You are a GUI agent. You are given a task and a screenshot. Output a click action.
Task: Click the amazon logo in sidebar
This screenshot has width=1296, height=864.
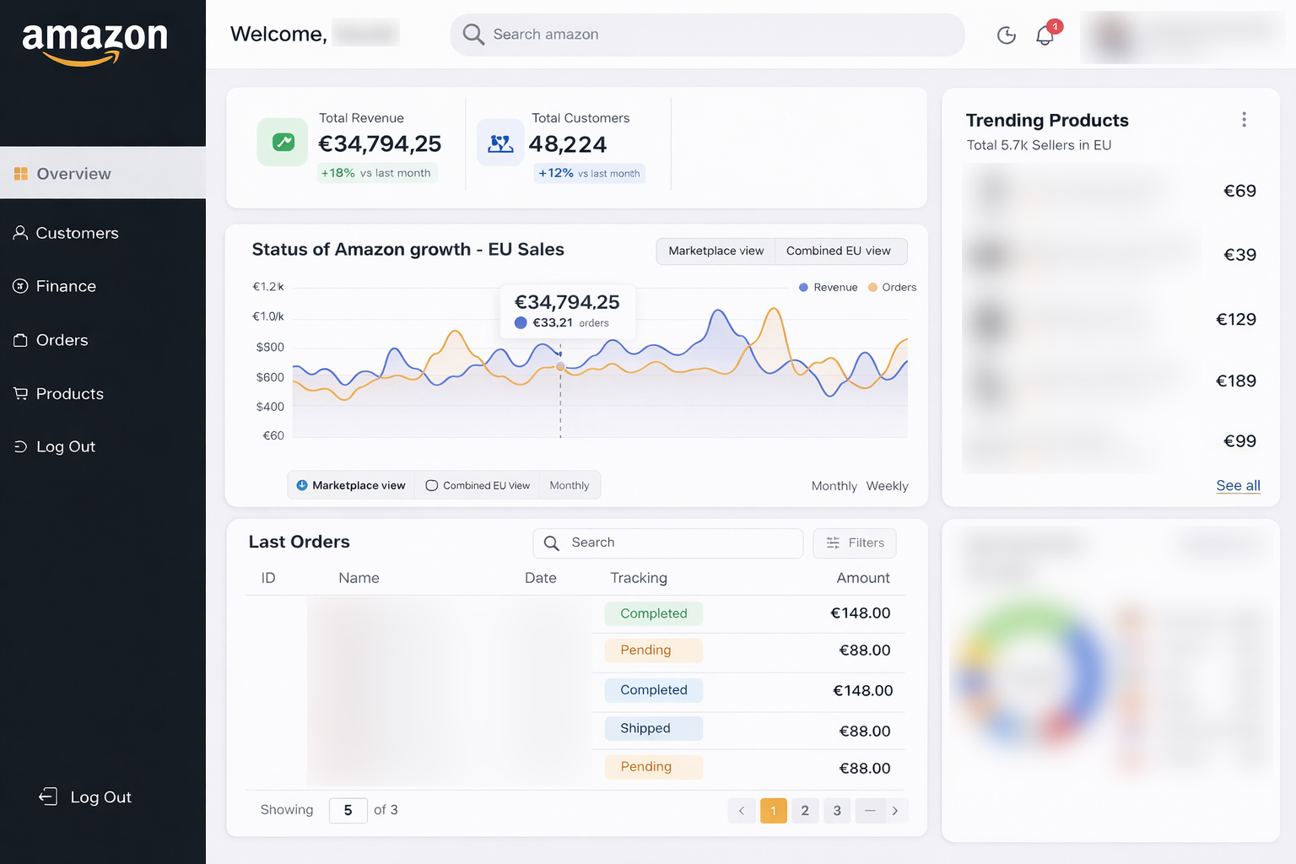pos(94,41)
